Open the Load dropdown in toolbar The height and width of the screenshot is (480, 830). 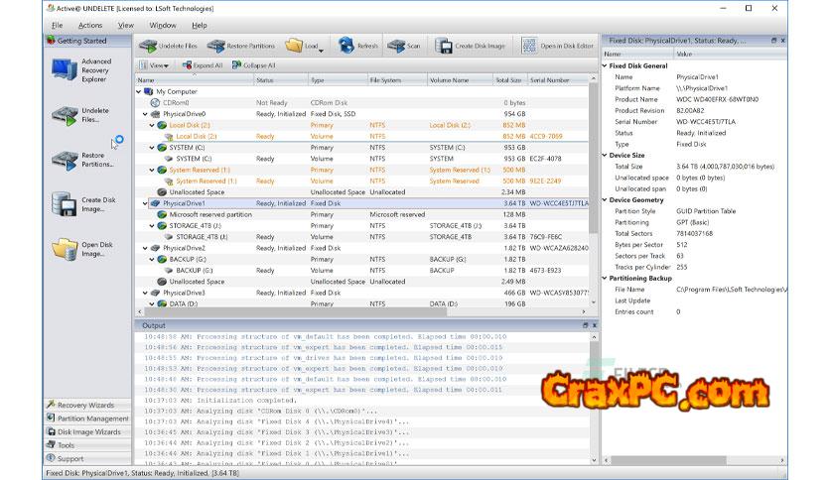point(308,46)
